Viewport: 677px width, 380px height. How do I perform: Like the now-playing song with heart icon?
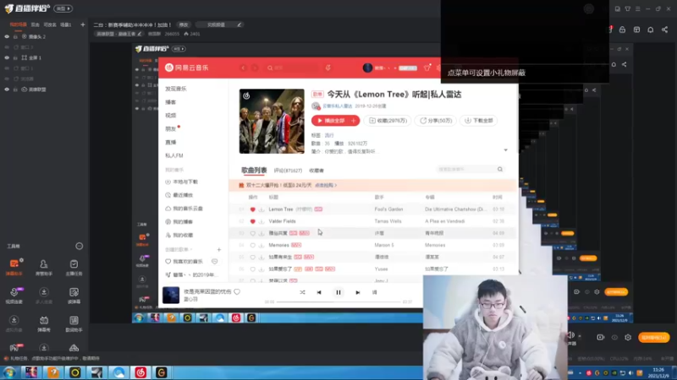237,291
